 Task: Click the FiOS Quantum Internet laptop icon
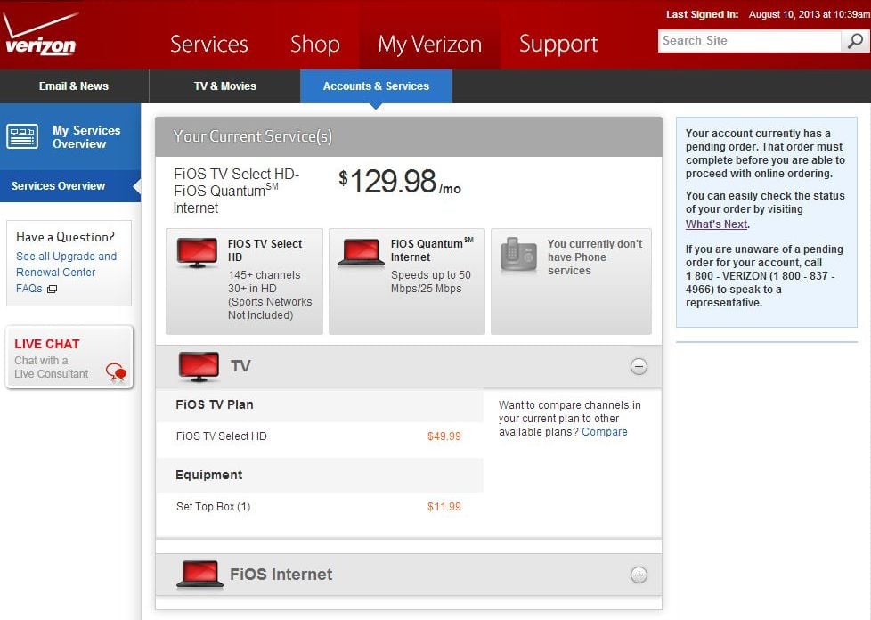point(361,252)
